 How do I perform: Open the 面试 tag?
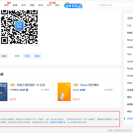click(27, 56)
